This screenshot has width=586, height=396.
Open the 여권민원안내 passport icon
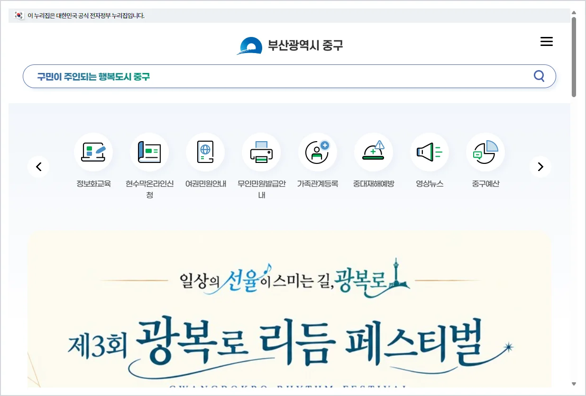[x=205, y=152]
